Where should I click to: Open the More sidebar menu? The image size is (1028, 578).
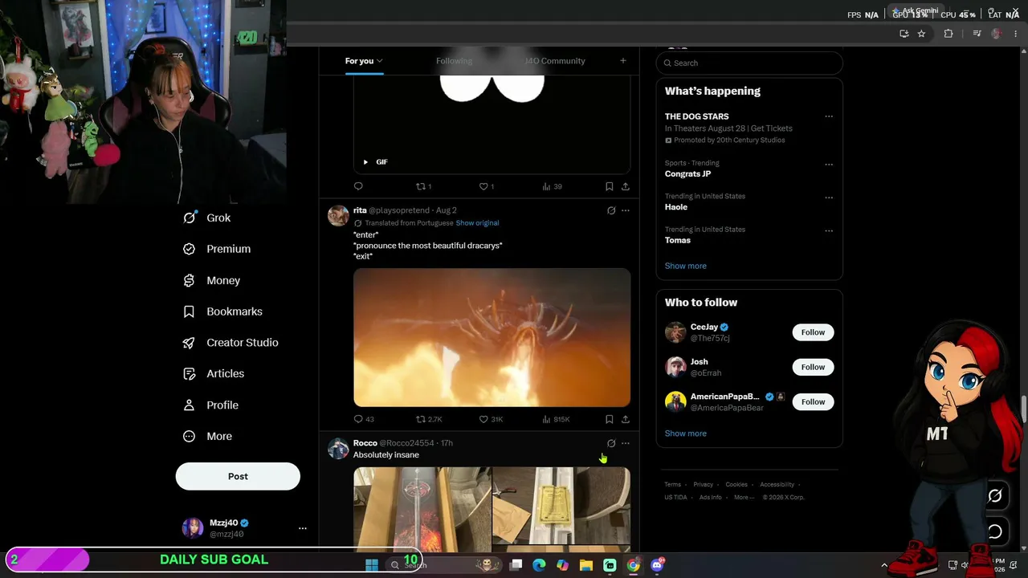click(x=207, y=437)
